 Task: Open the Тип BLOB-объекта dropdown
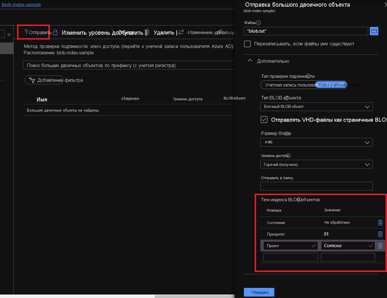point(316,107)
